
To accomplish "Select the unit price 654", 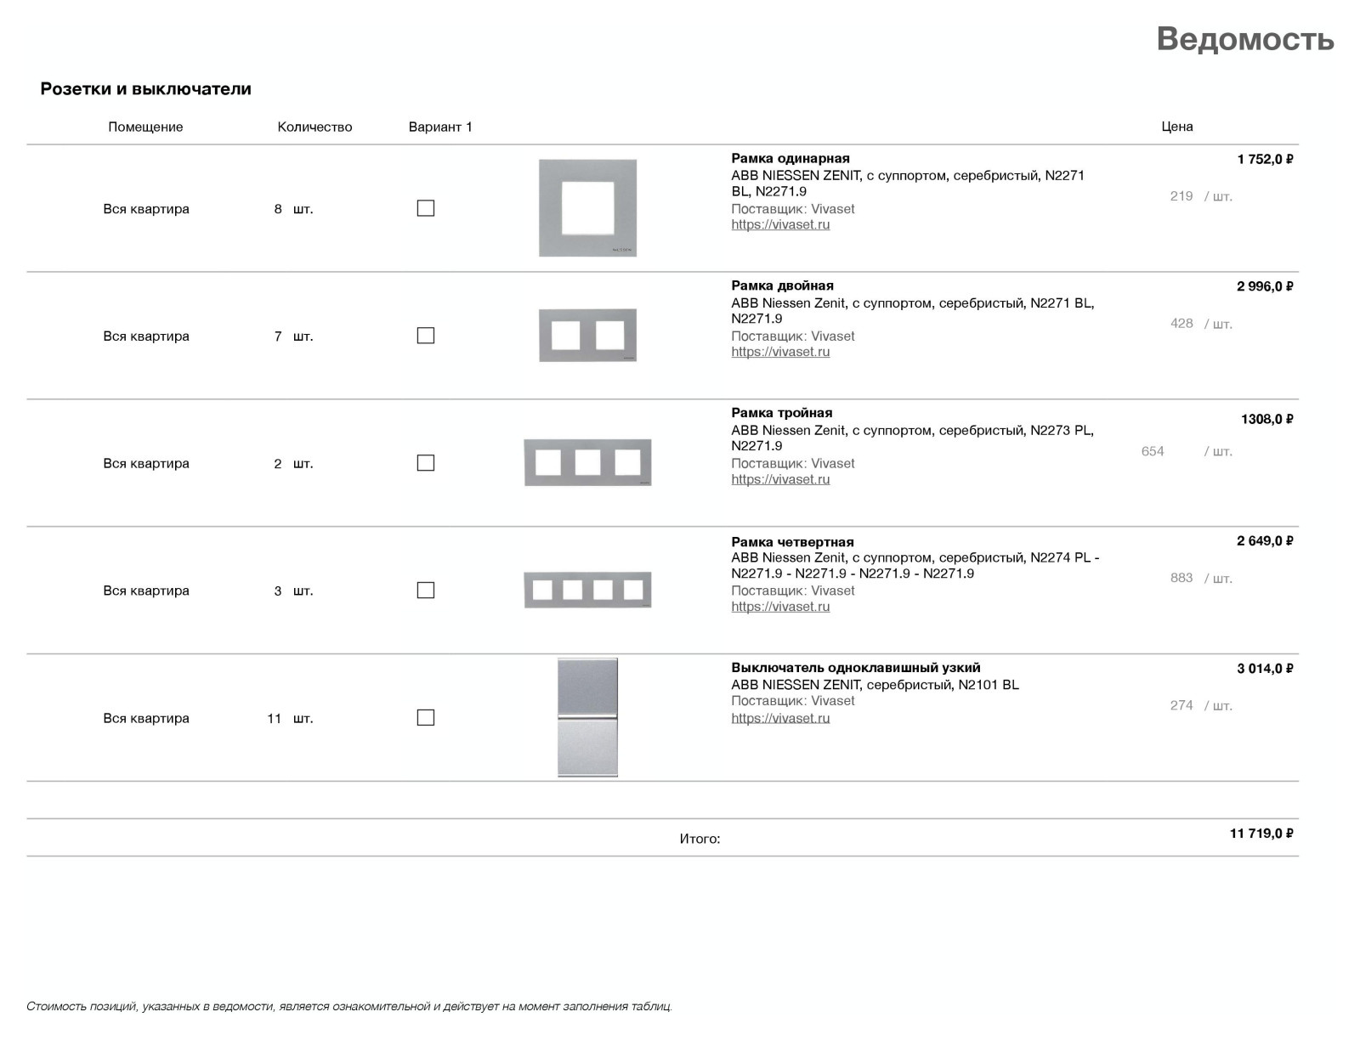I will pyautogui.click(x=1153, y=451).
